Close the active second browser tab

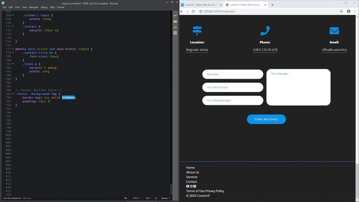[265, 5]
